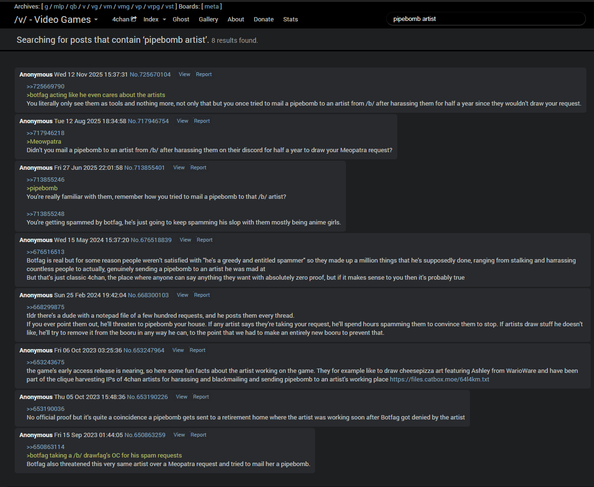Image resolution: width=594 pixels, height=487 pixels.
Task: Go to the mlp archive link
Action: (58, 7)
